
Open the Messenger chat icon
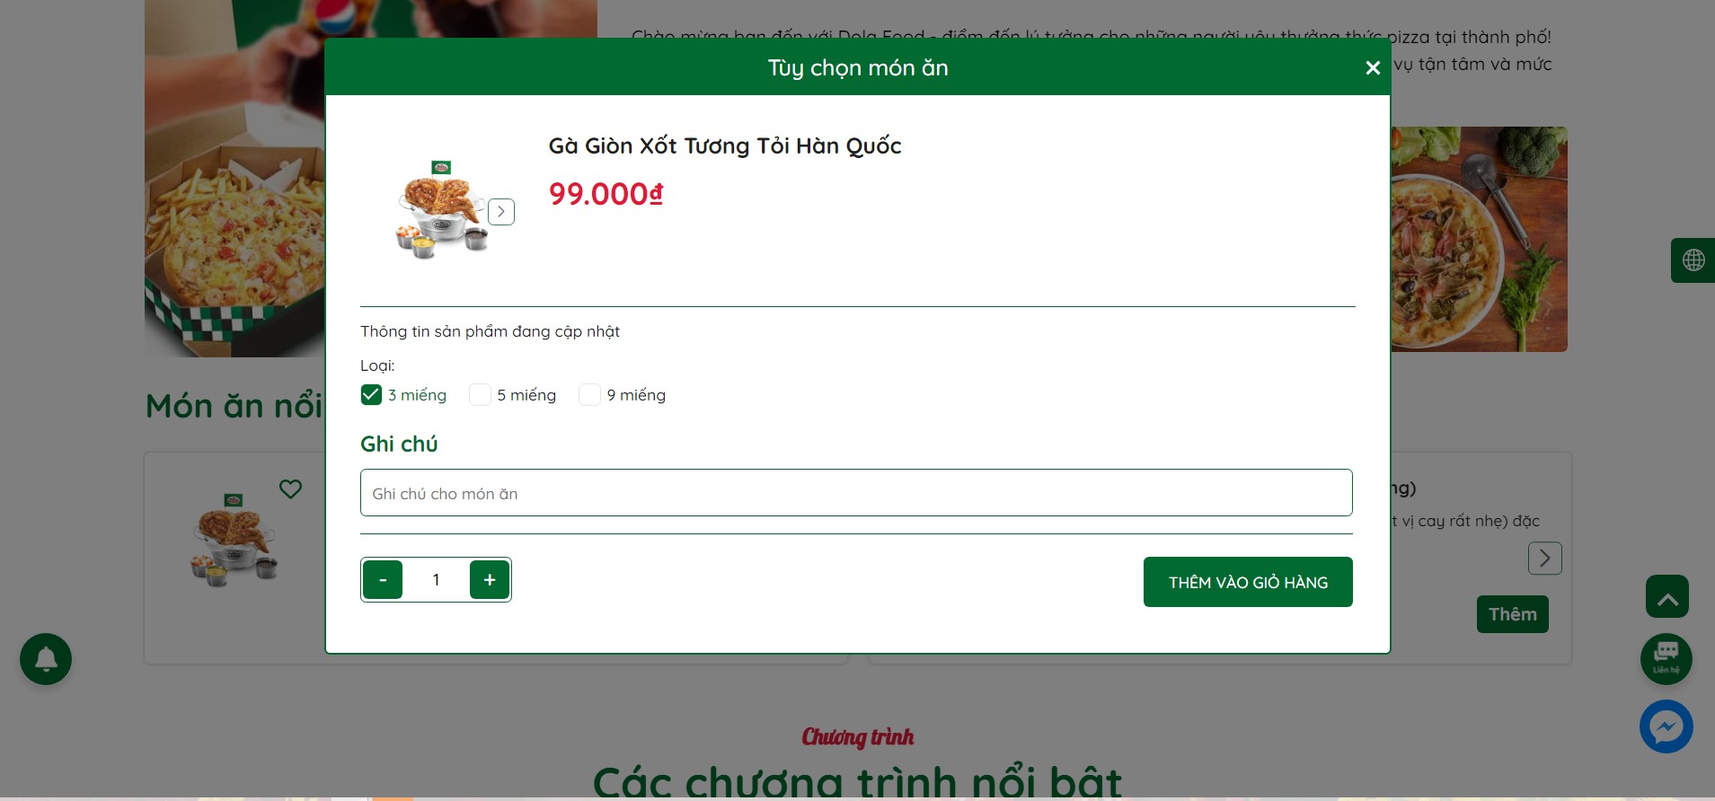1666,726
